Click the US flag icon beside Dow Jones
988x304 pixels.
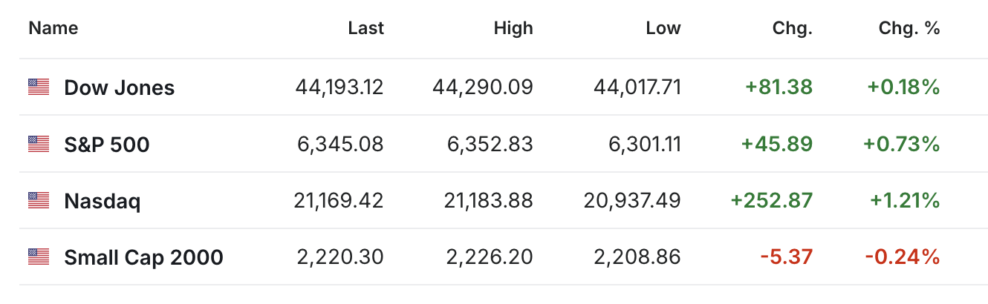coord(39,87)
